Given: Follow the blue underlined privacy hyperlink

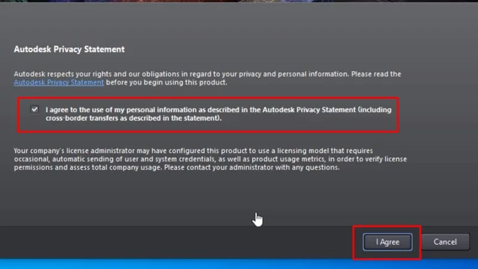Looking at the screenshot, I should click(59, 82).
